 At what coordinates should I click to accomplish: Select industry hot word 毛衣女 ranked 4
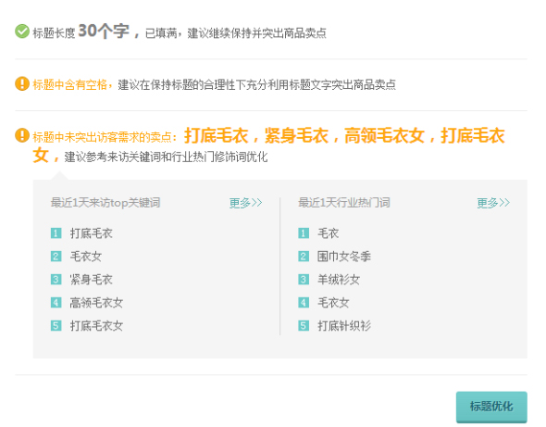coord(333,303)
